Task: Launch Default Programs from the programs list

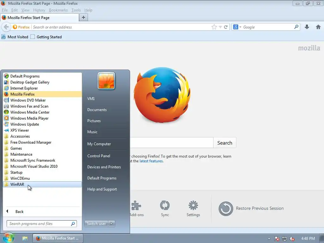Action: 42,76
